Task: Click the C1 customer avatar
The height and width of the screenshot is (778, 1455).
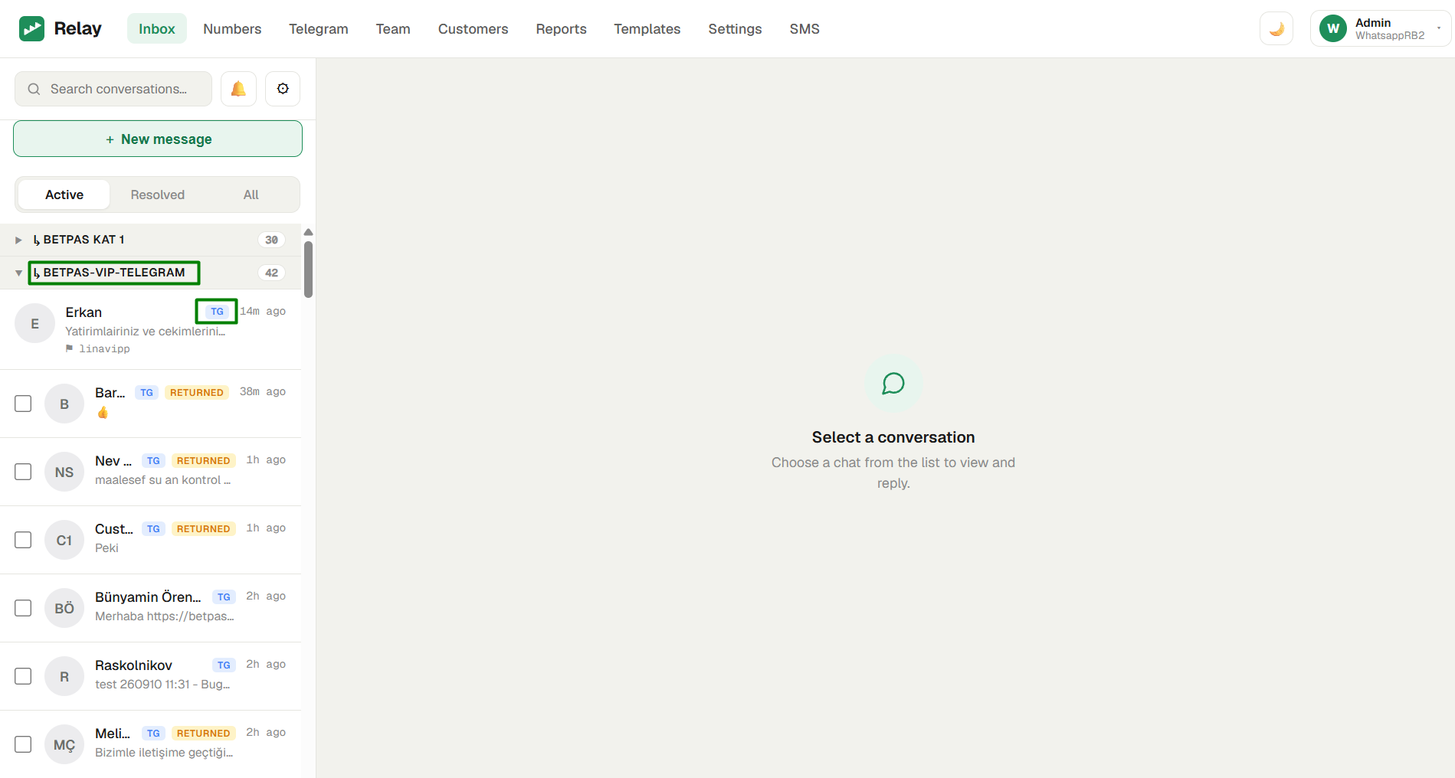Action: (x=64, y=540)
